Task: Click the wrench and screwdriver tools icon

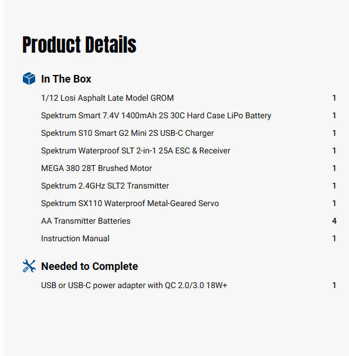Action: pos(29,266)
